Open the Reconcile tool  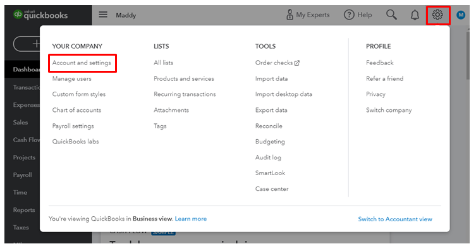pos(269,126)
